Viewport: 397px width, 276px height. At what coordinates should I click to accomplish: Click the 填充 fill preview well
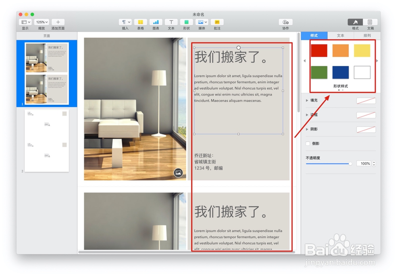[x=366, y=101]
